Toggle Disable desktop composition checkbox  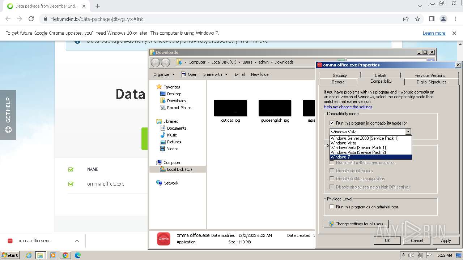coord(332,179)
